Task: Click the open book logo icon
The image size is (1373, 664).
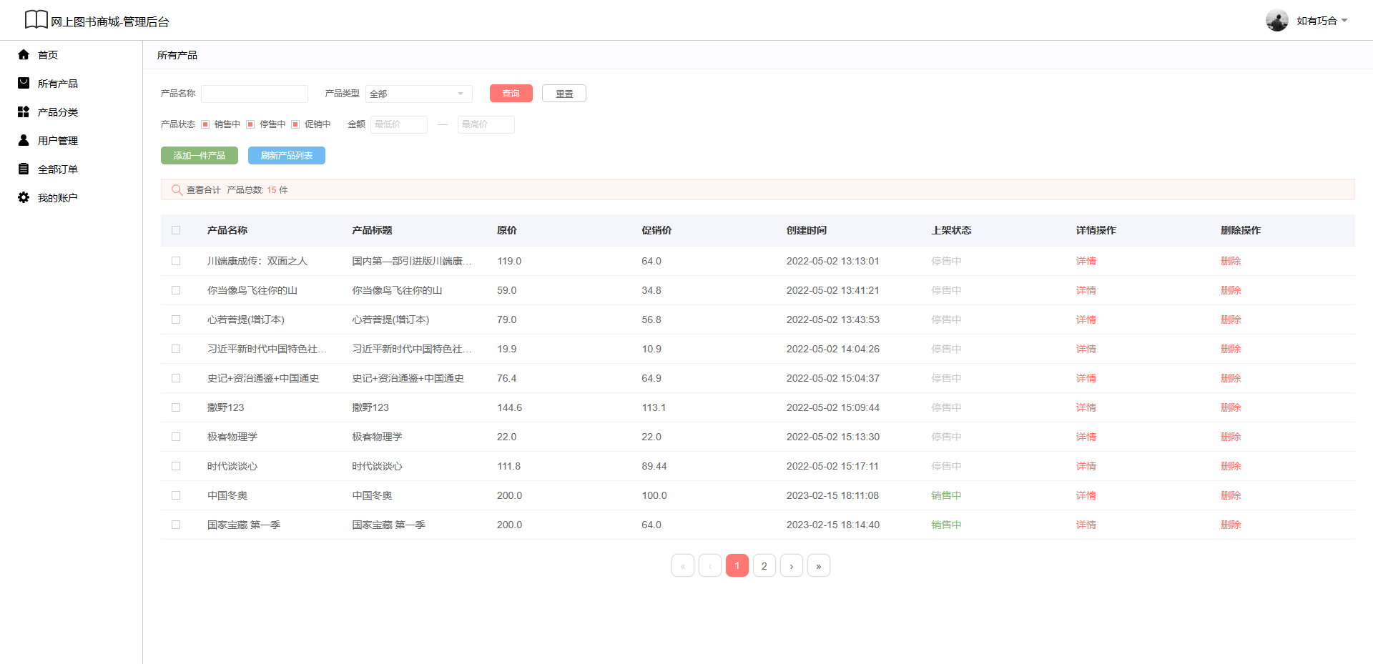Action: point(36,20)
